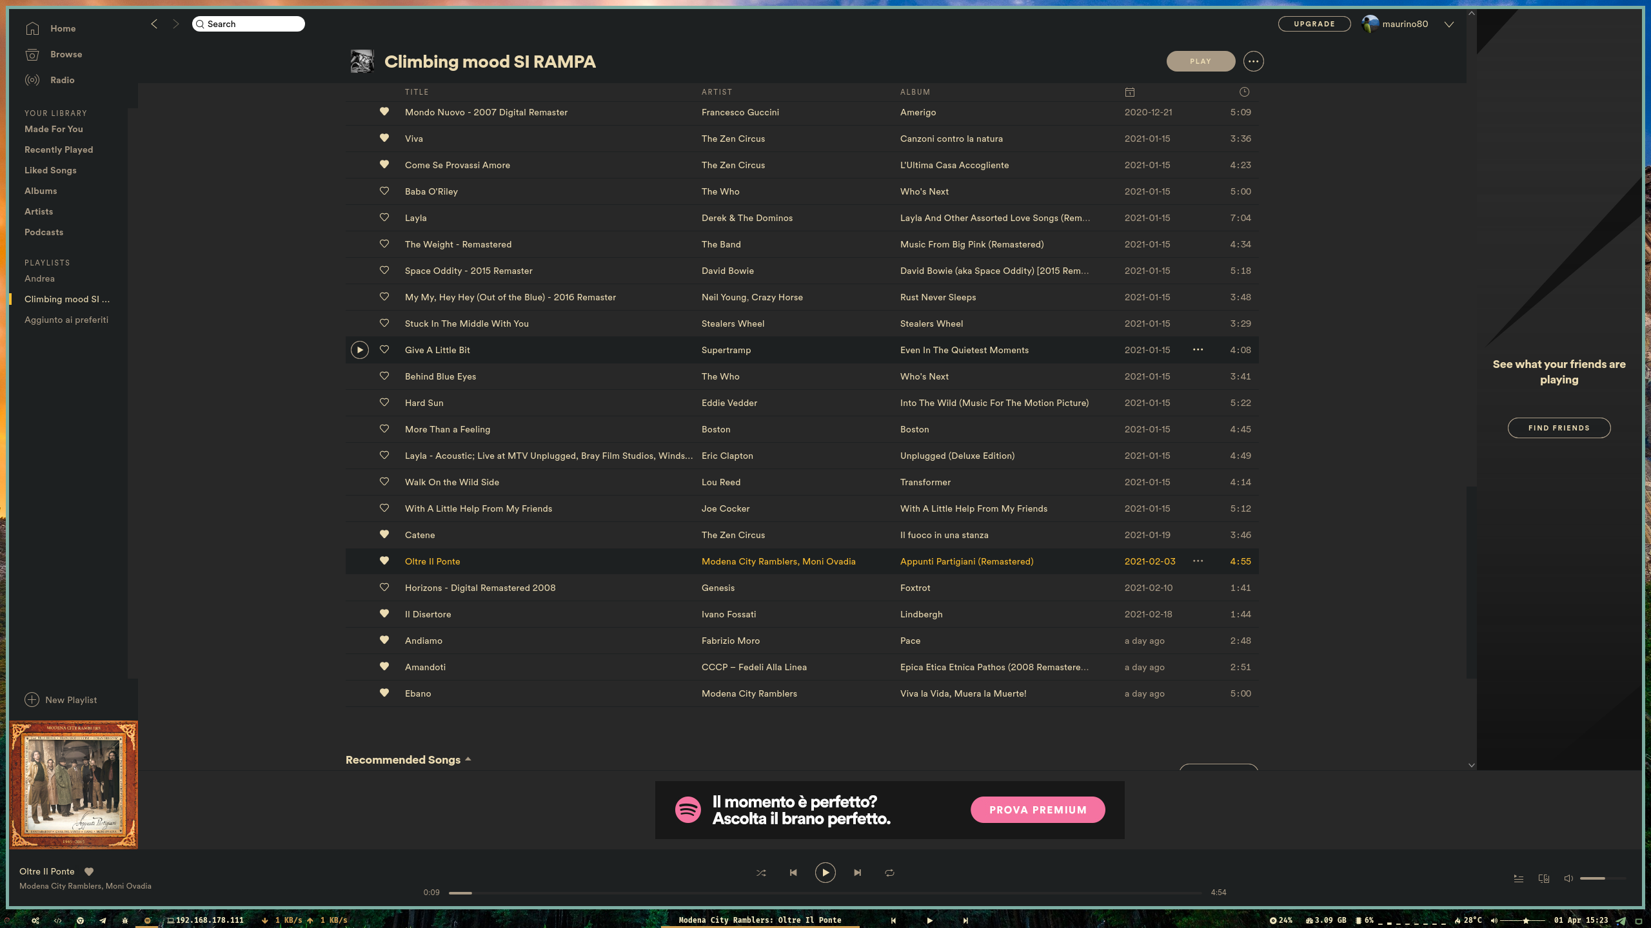Open more options for Oltre Il Ponte row

tap(1198, 561)
